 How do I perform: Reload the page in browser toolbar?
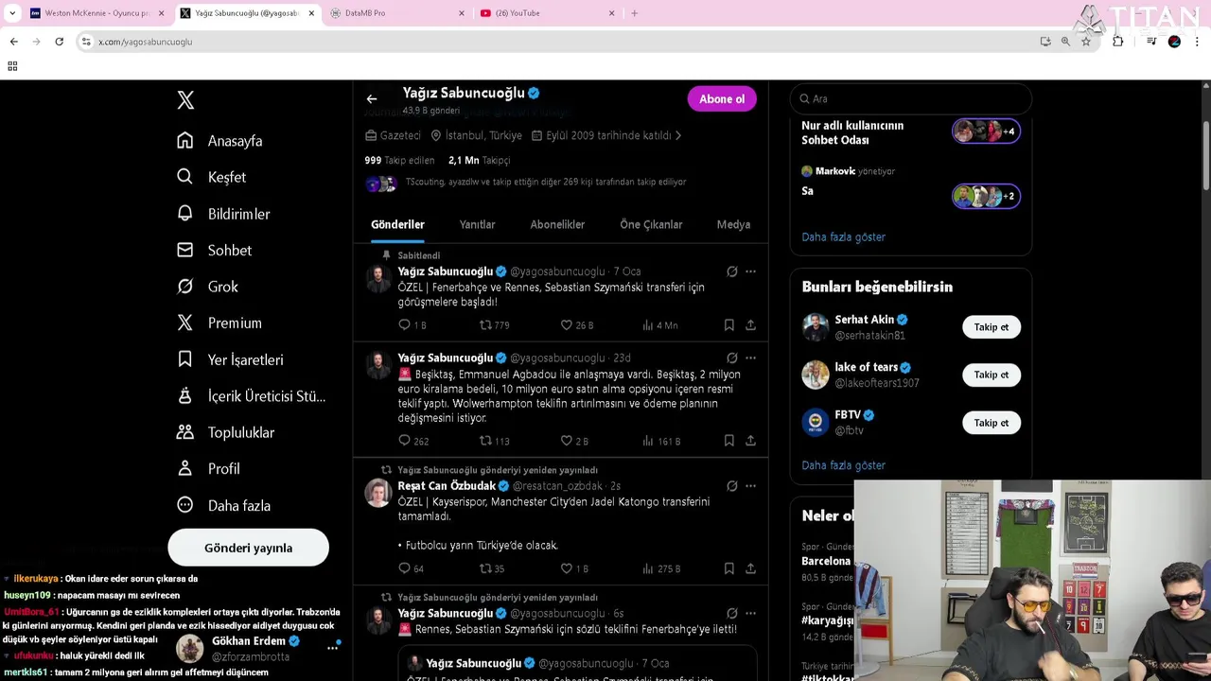pyautogui.click(x=59, y=42)
